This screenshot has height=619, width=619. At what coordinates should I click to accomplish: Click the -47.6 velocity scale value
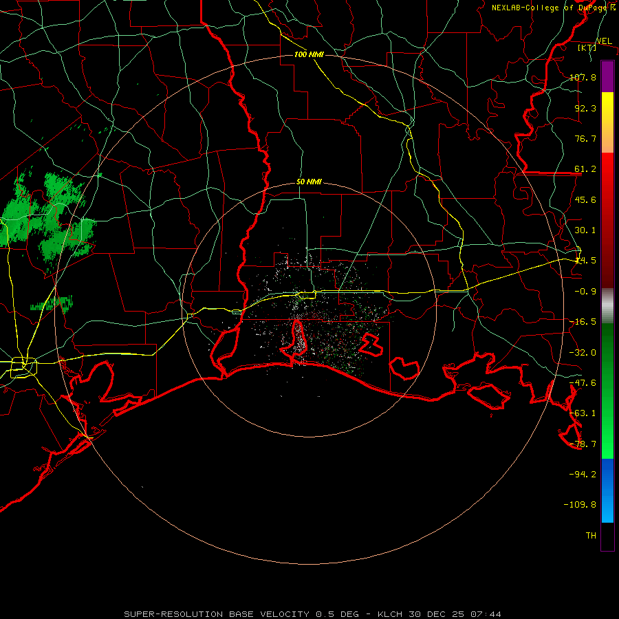(x=583, y=383)
